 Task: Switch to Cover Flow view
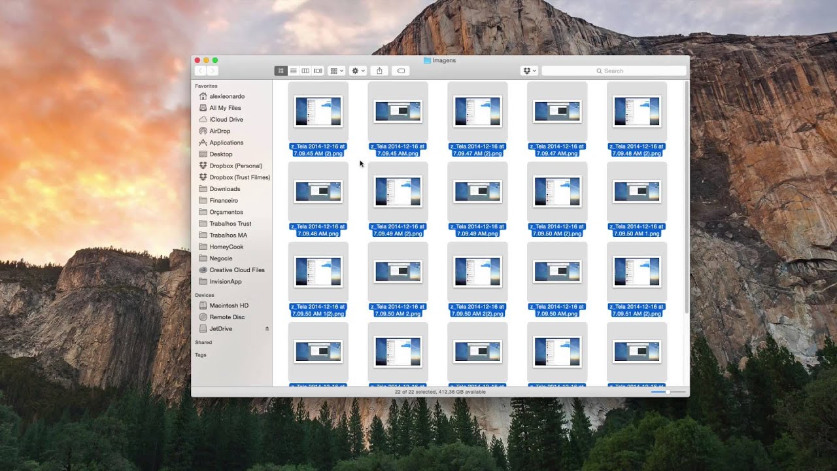point(318,71)
